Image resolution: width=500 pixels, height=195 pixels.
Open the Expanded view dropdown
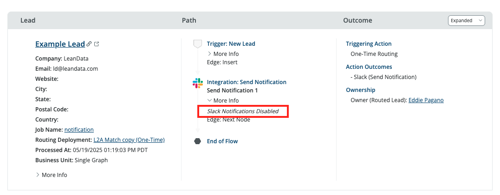466,20
